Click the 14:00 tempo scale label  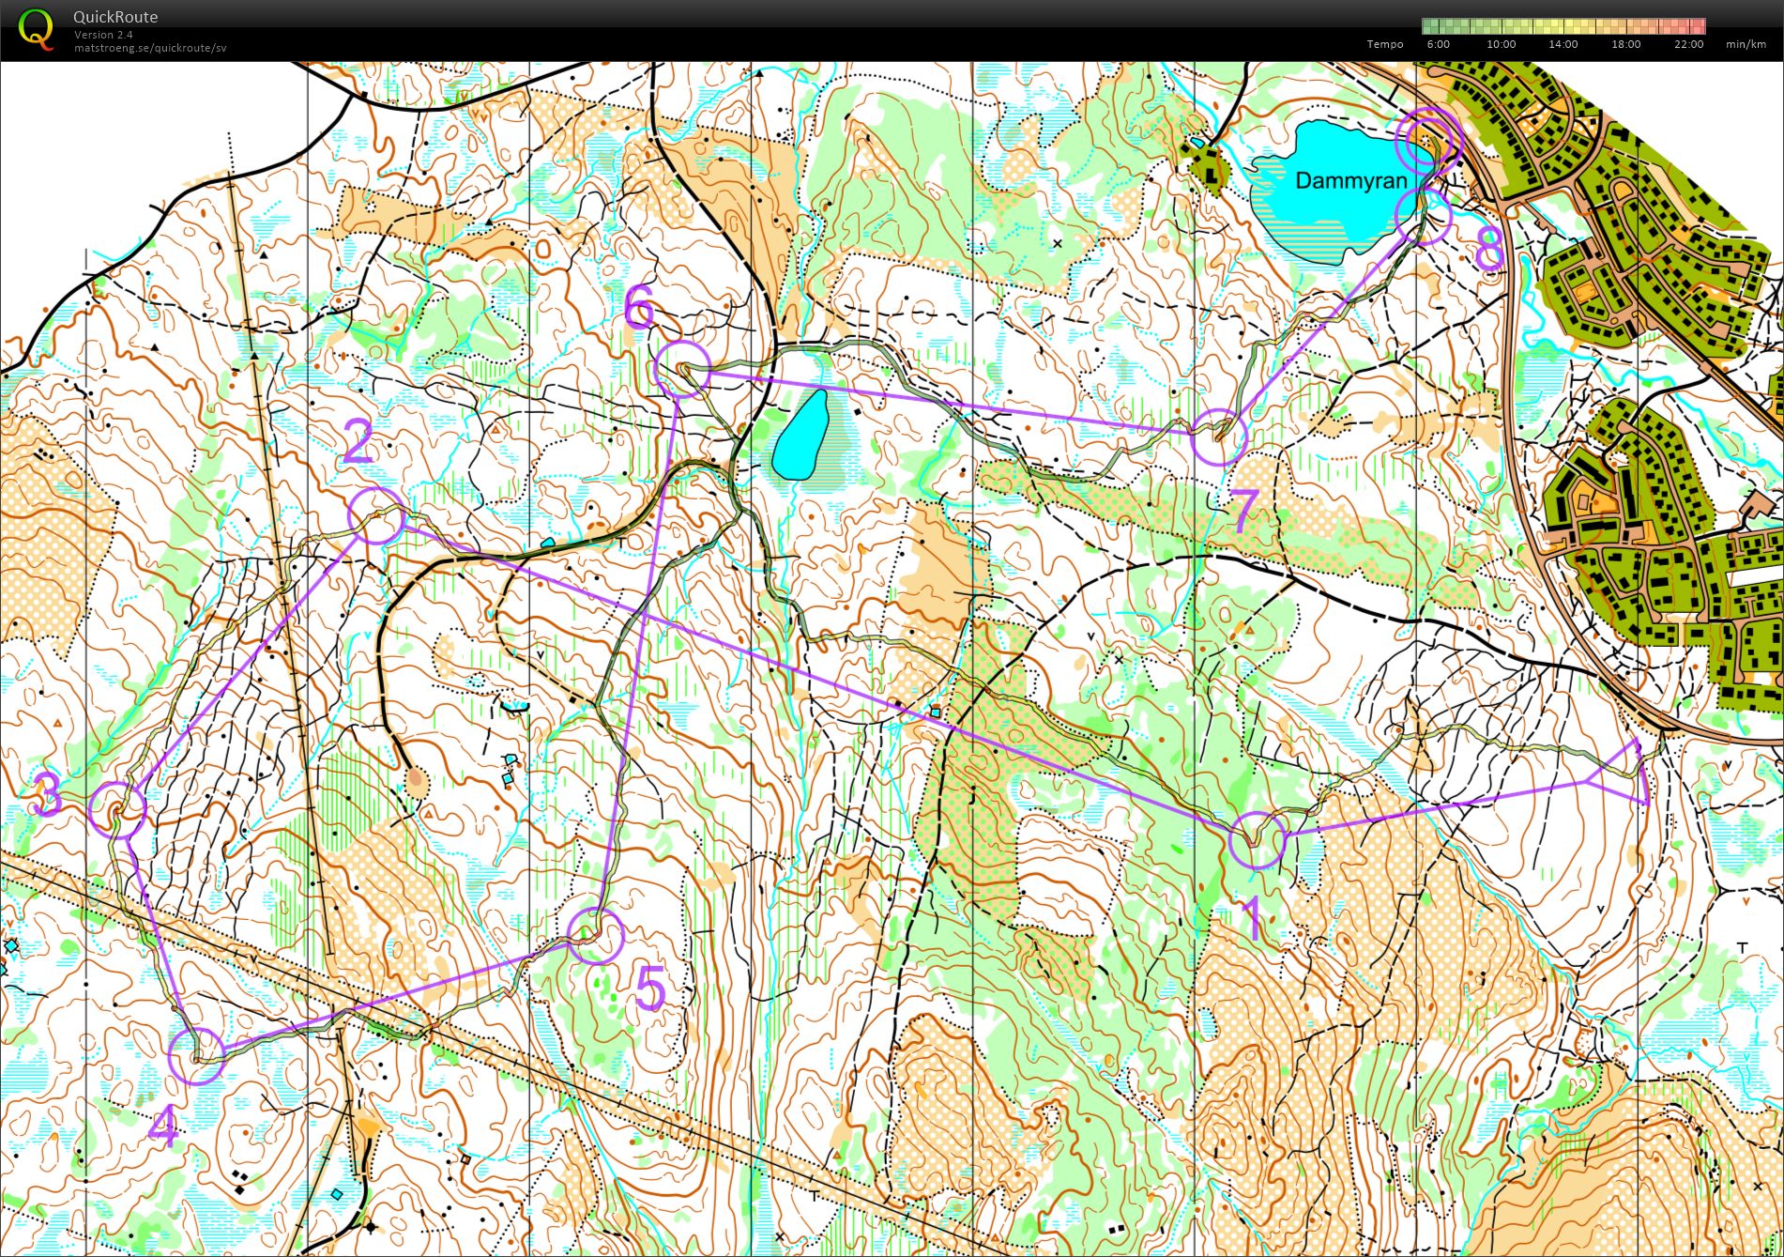point(1563,44)
